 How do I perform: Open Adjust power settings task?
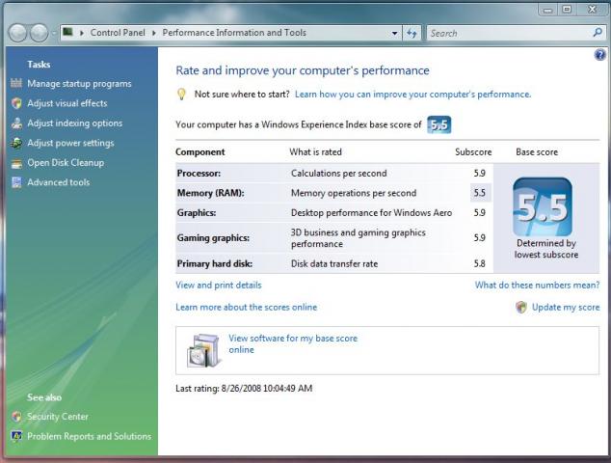(x=70, y=143)
